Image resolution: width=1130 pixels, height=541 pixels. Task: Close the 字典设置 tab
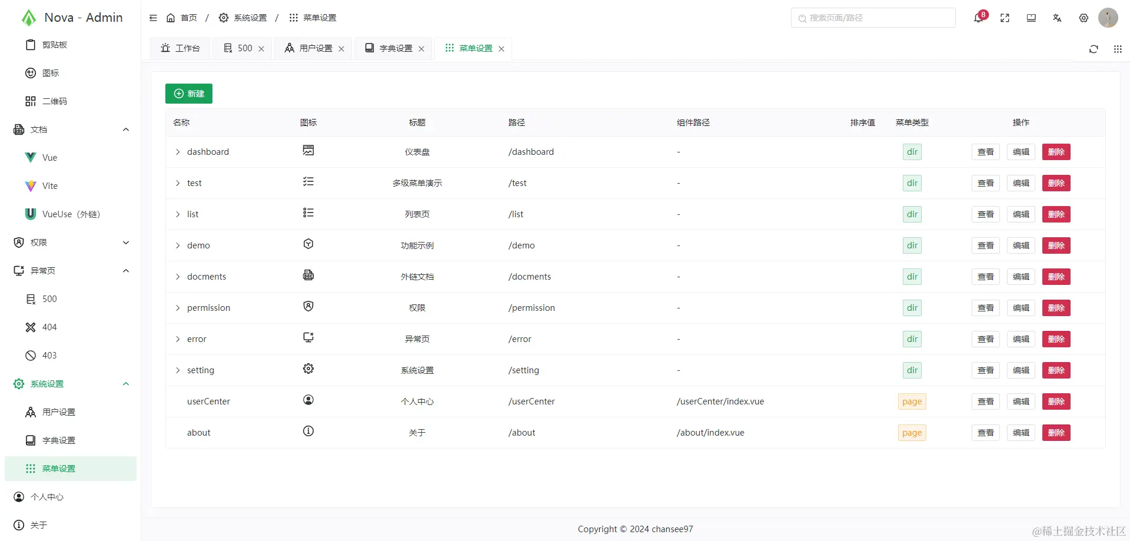421,49
